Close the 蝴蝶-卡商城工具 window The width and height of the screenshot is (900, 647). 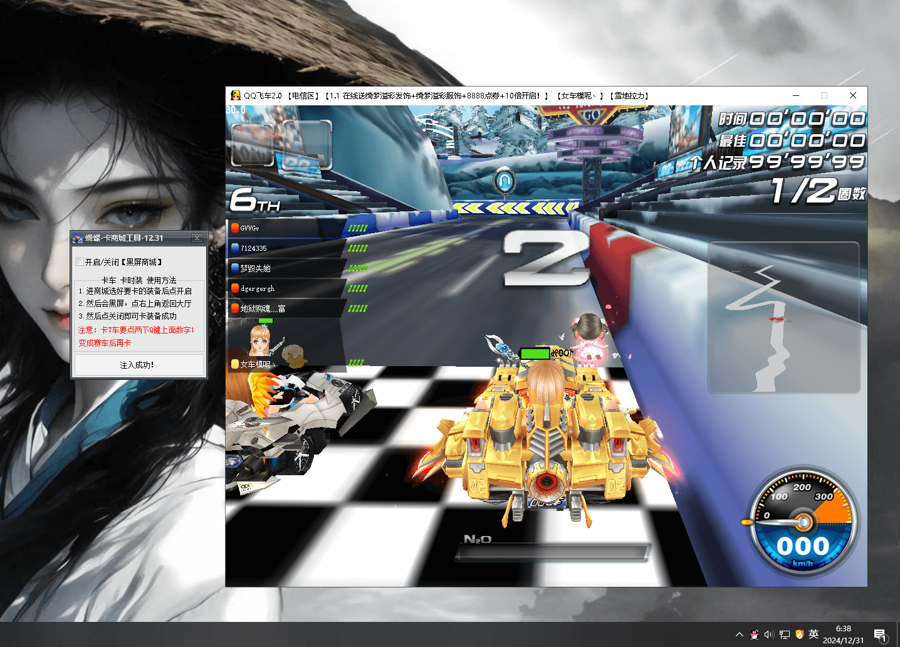point(197,238)
